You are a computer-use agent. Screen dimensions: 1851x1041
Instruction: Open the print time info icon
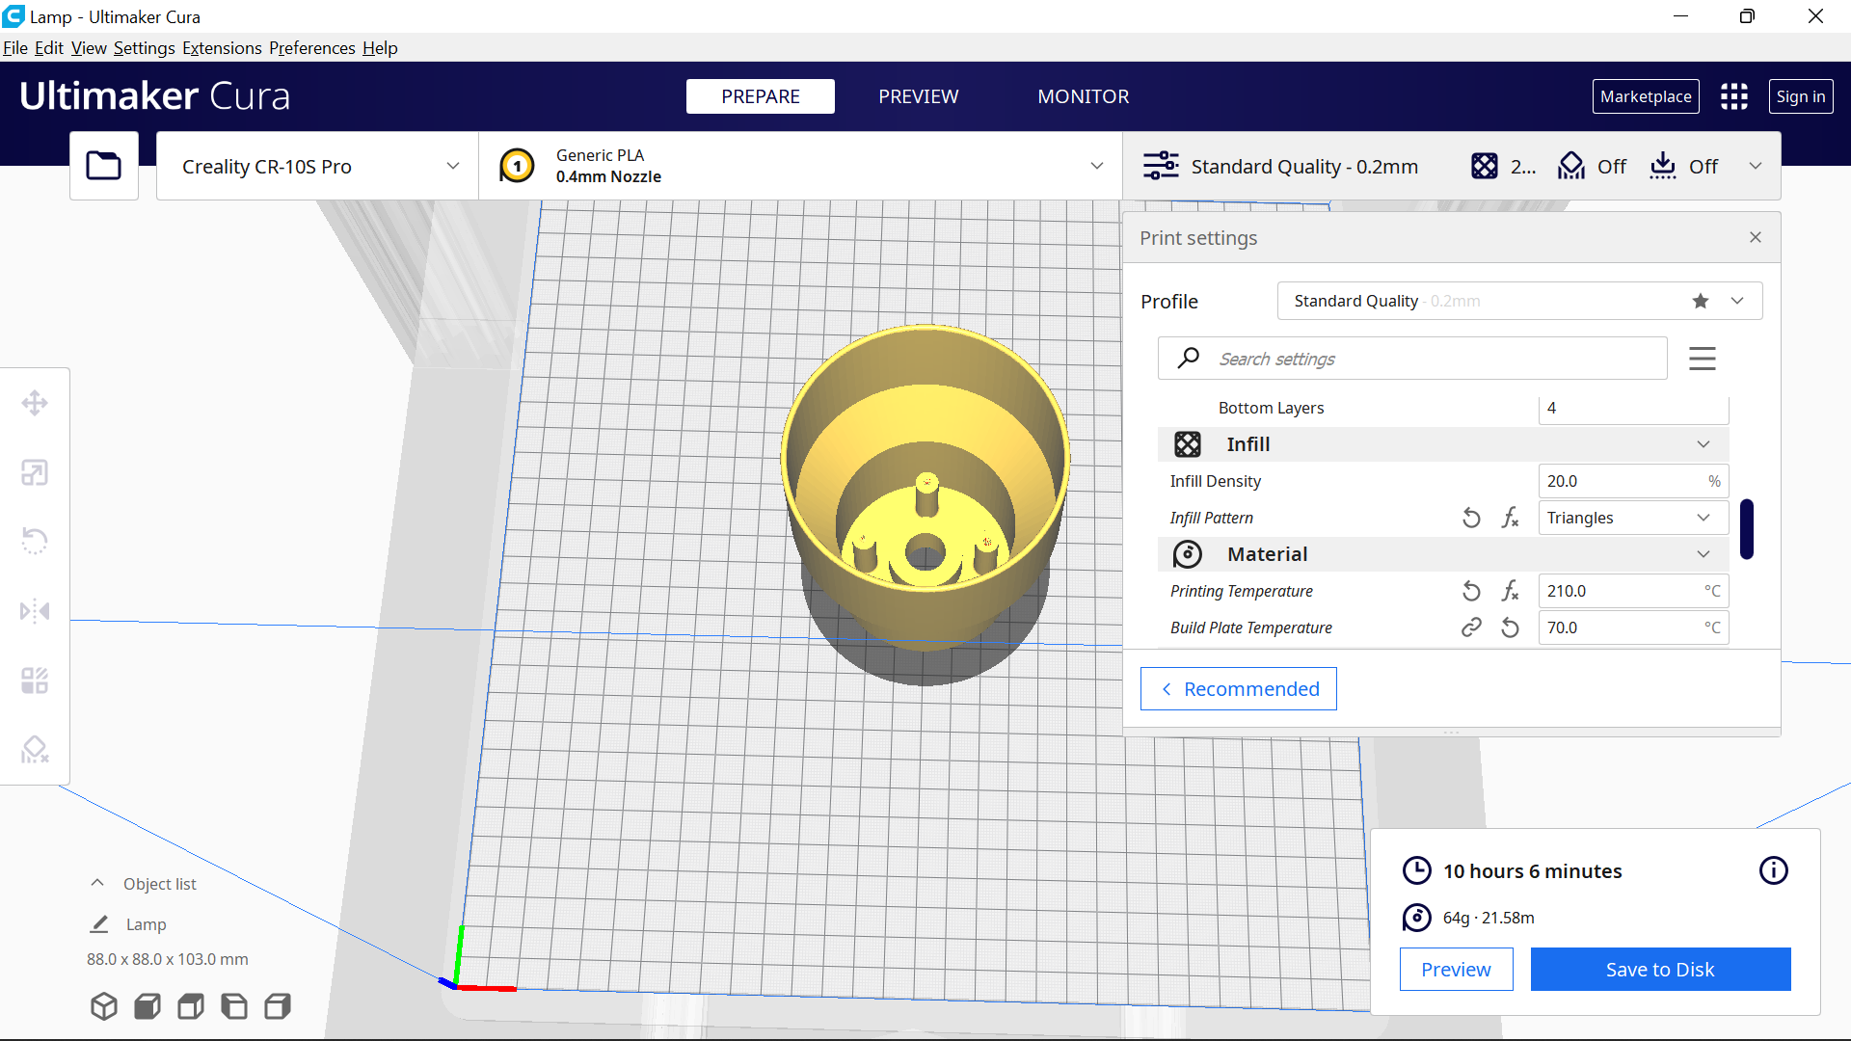pyautogui.click(x=1773, y=870)
